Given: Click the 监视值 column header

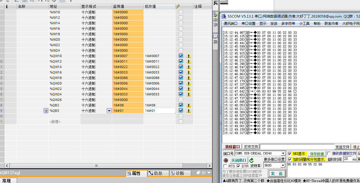Looking at the screenshot, I should pos(128,6).
